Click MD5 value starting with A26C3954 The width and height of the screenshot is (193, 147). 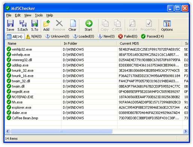pos(149,108)
